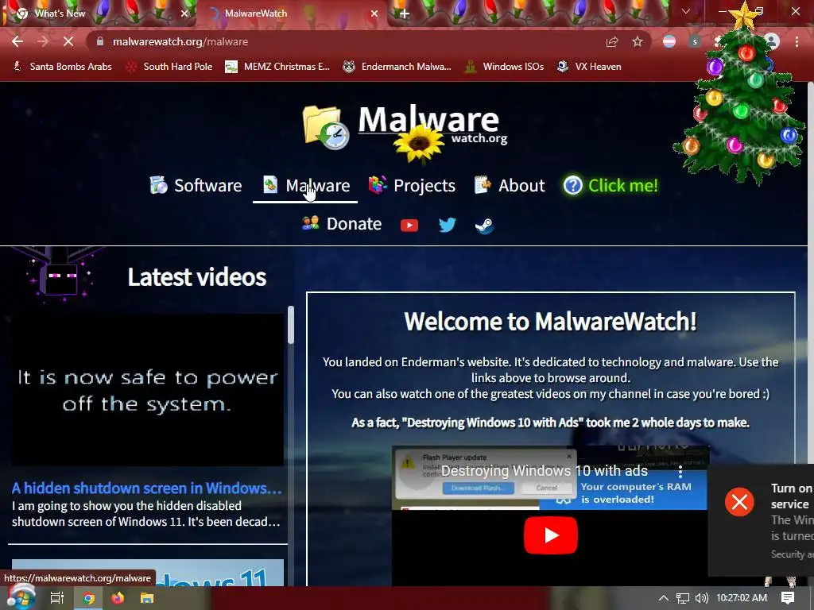Close the MalwareWatch tab

tap(374, 14)
